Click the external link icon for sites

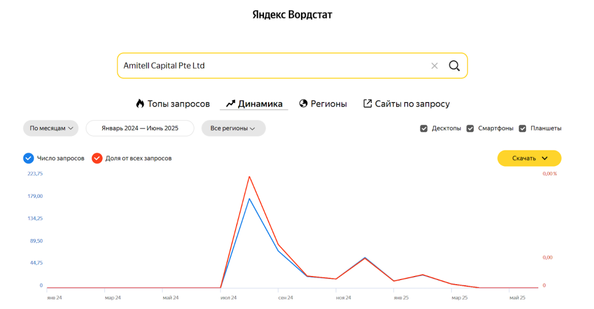coord(367,104)
